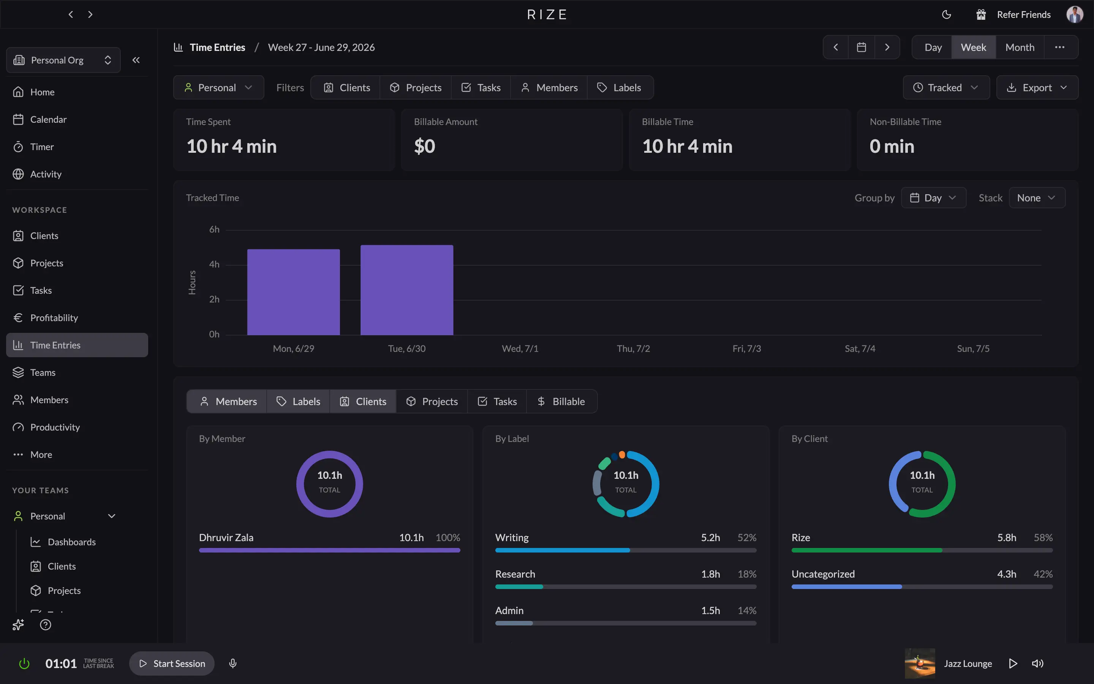Open the Group by Day dropdown
The height and width of the screenshot is (684, 1094).
(x=934, y=198)
